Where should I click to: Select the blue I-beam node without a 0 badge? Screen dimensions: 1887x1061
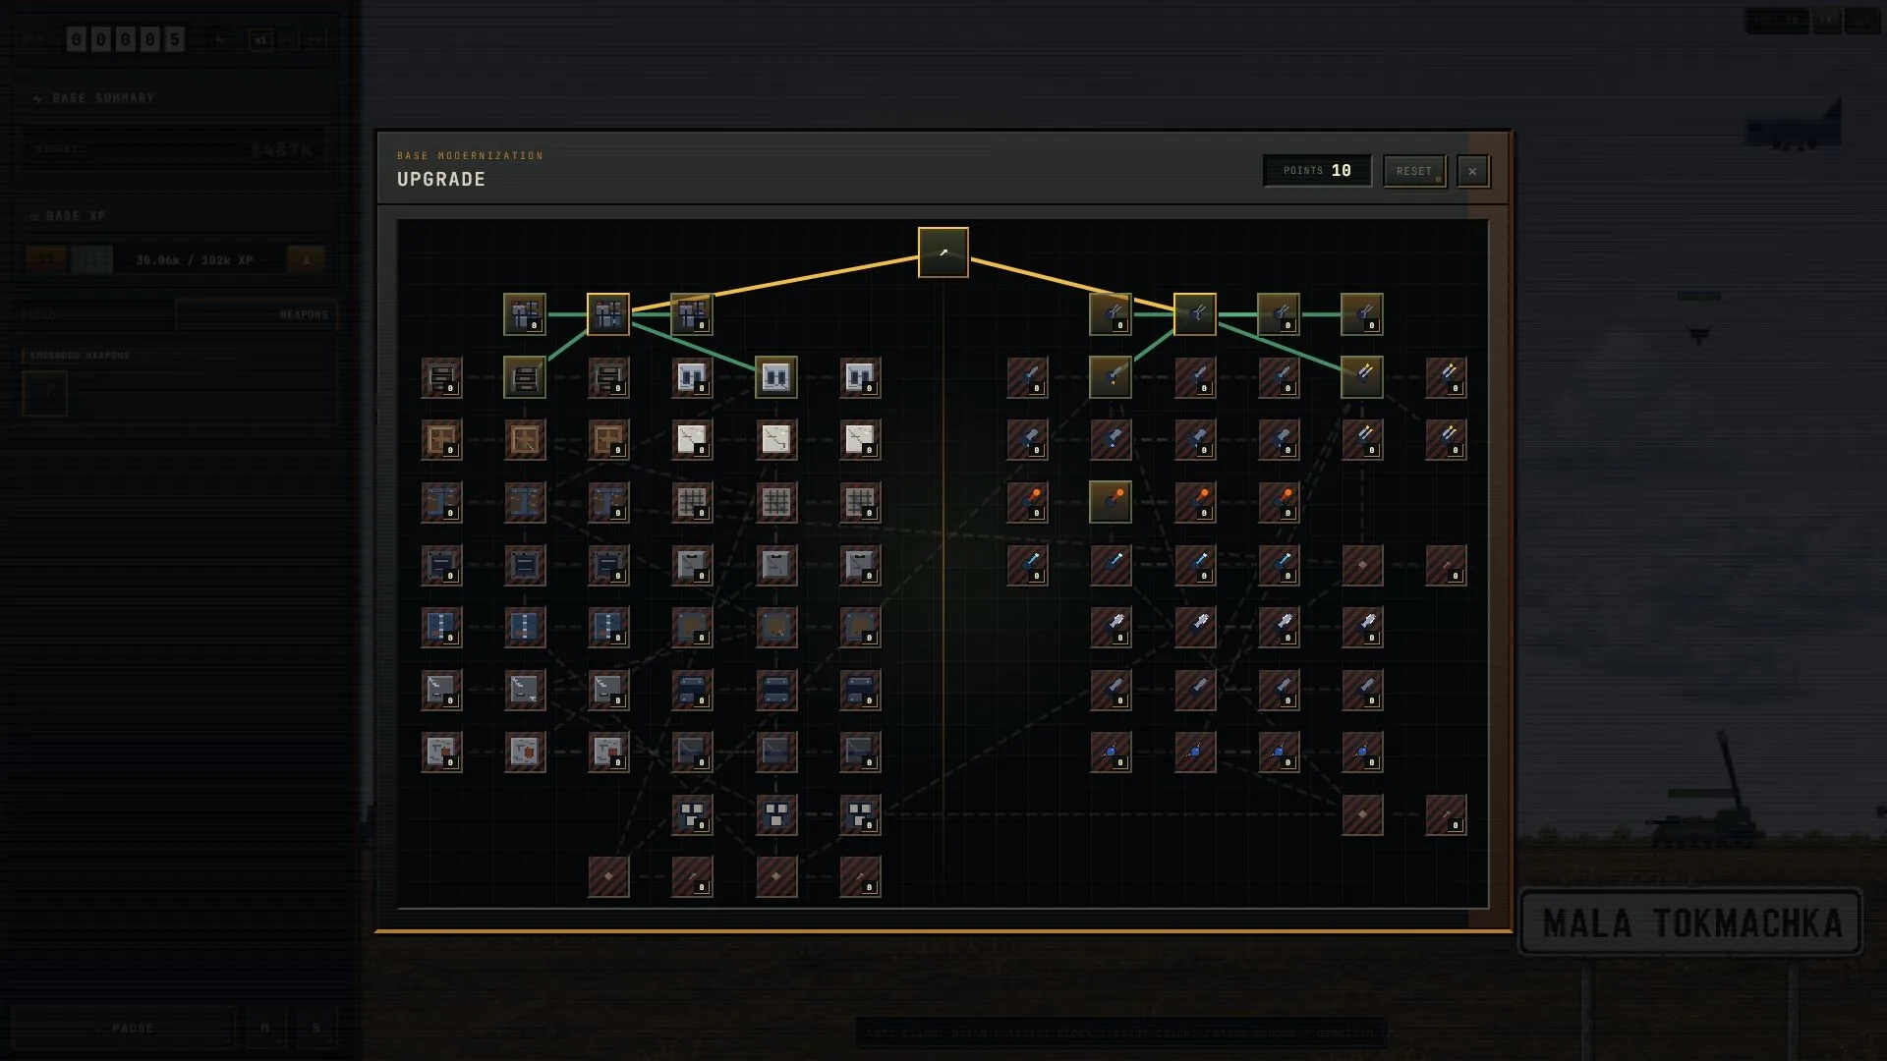tap(525, 502)
